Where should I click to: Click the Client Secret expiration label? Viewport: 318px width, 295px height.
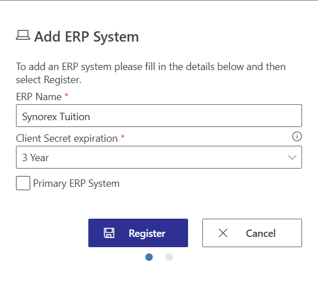67,138
